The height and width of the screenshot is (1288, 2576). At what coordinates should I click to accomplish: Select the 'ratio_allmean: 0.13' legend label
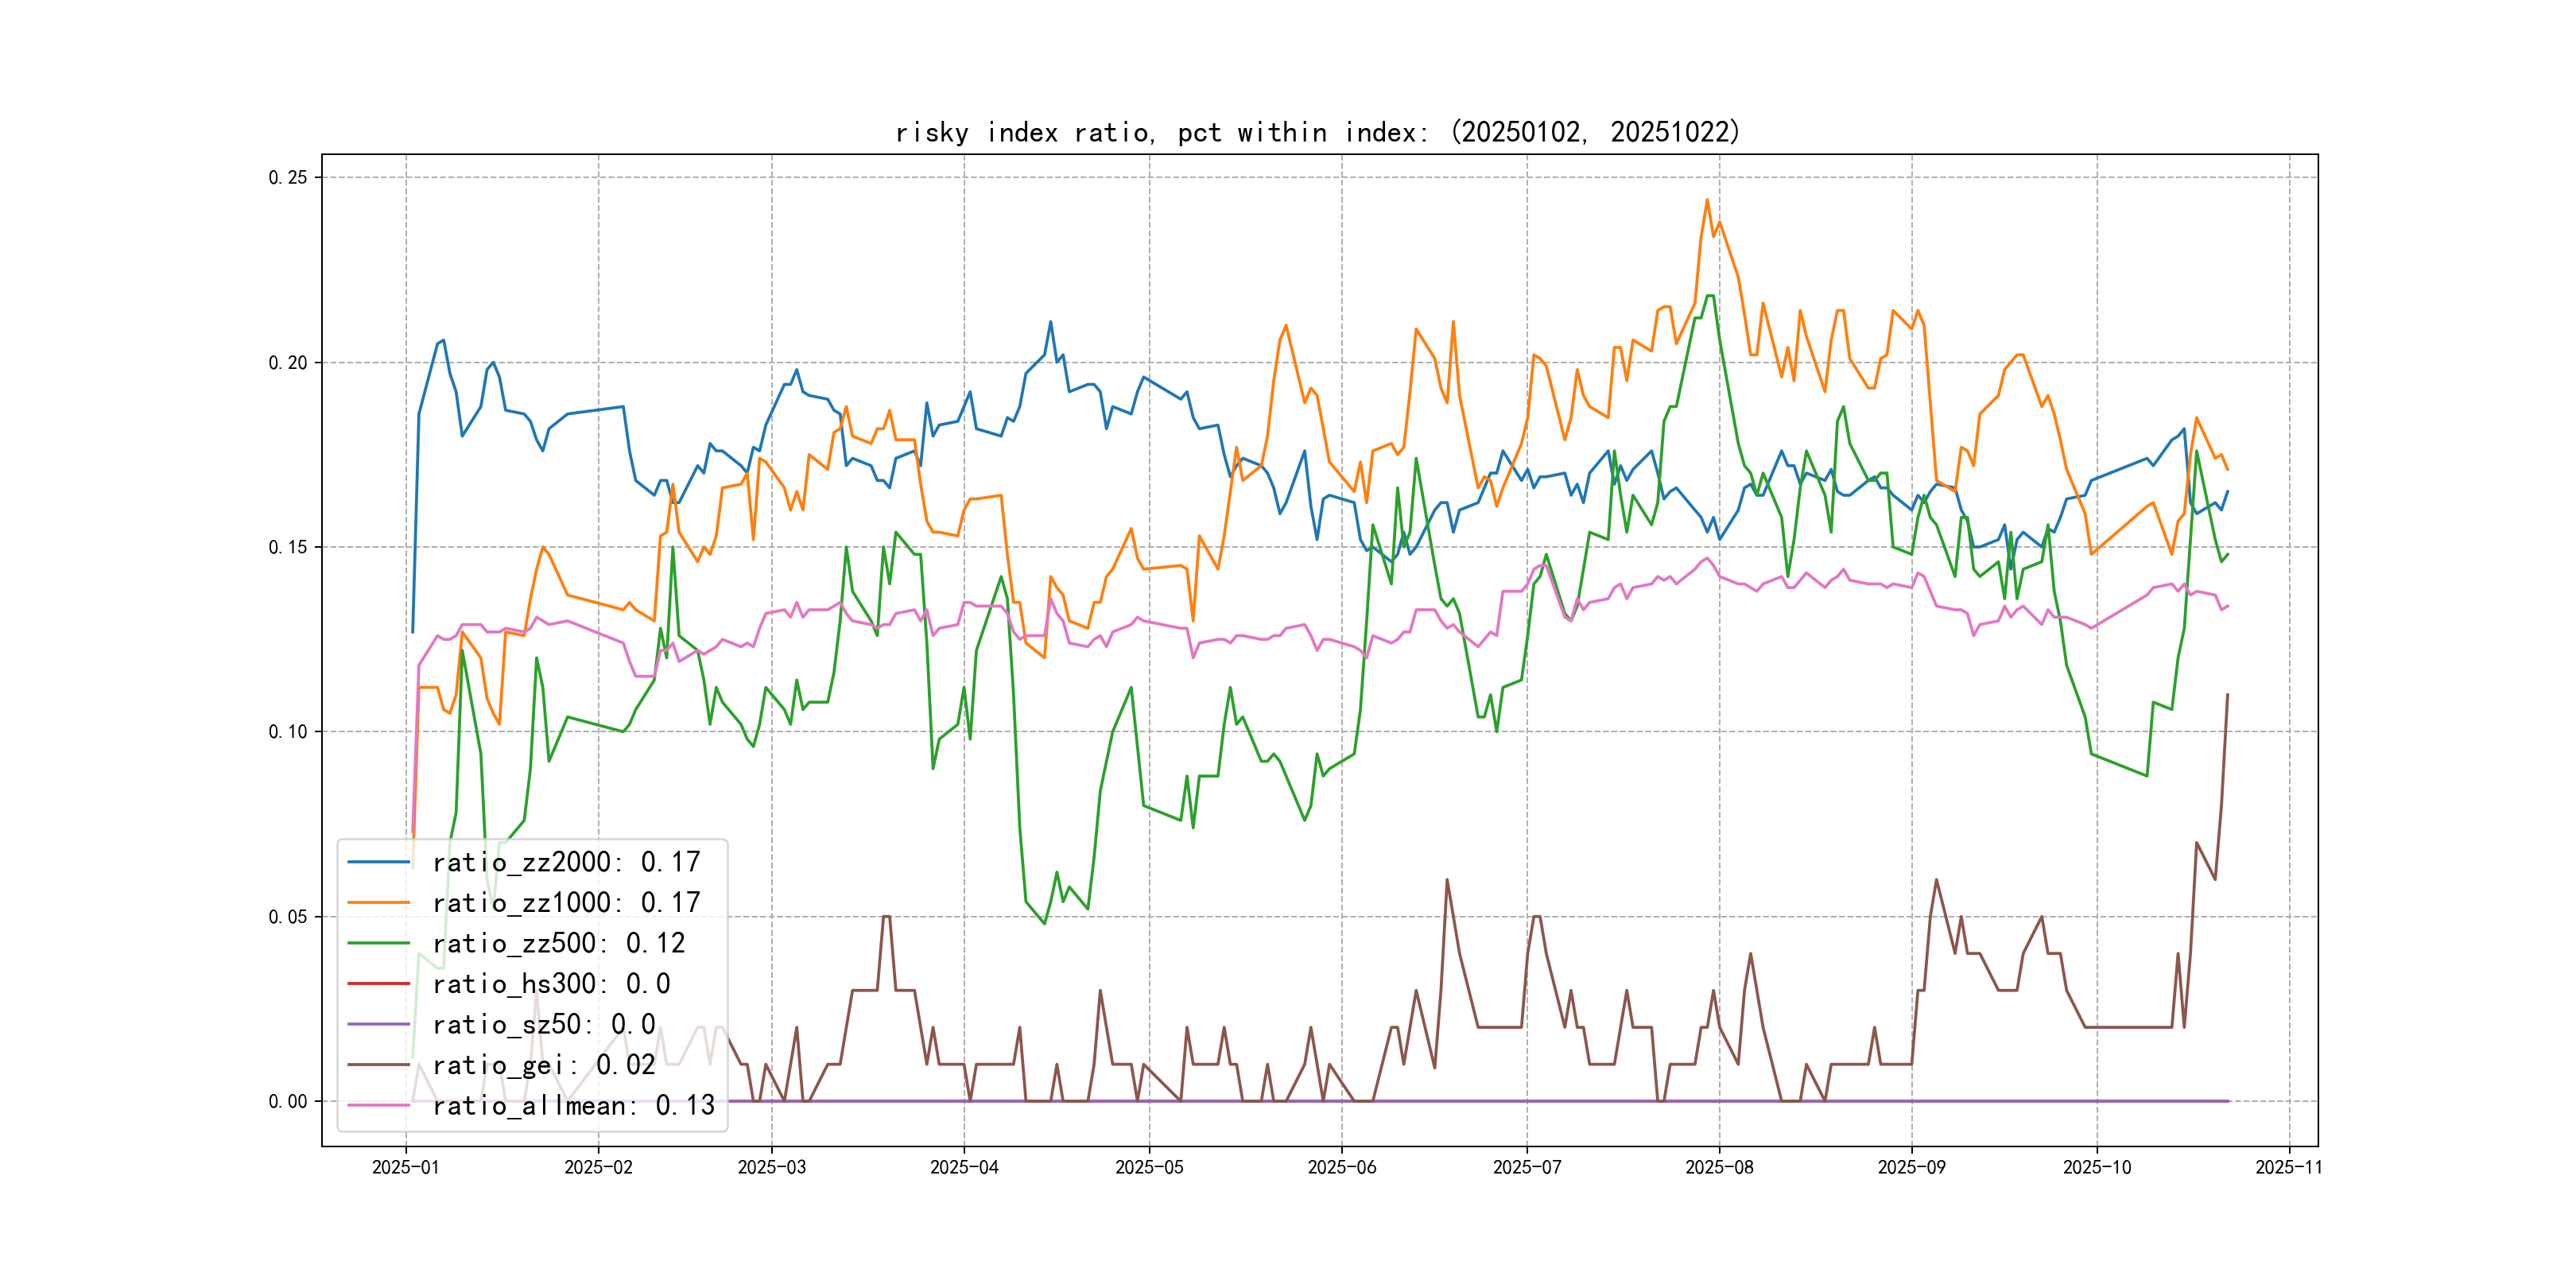tap(573, 1105)
